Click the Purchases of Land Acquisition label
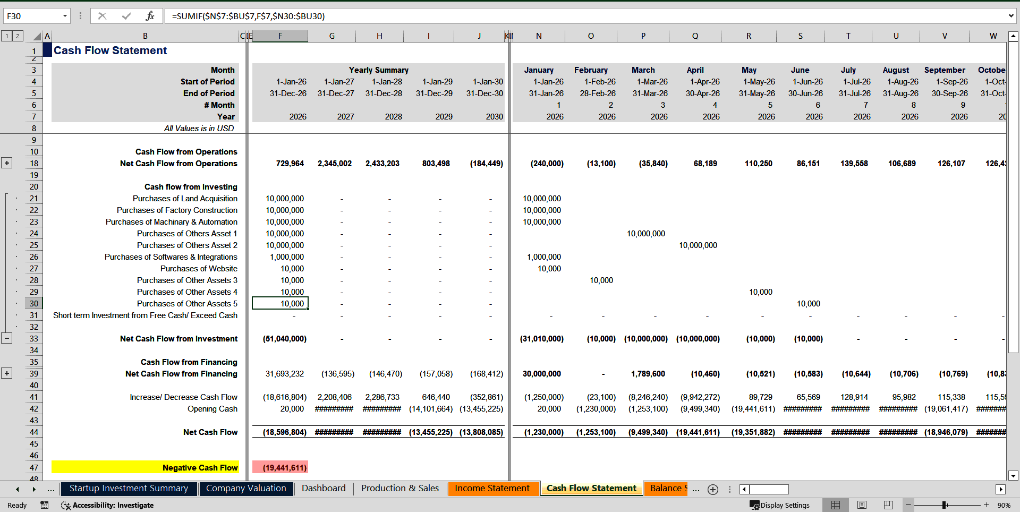This screenshot has width=1020, height=513. [x=185, y=199]
